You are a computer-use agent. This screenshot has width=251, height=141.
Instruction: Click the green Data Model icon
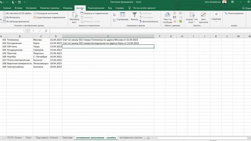point(181,21)
